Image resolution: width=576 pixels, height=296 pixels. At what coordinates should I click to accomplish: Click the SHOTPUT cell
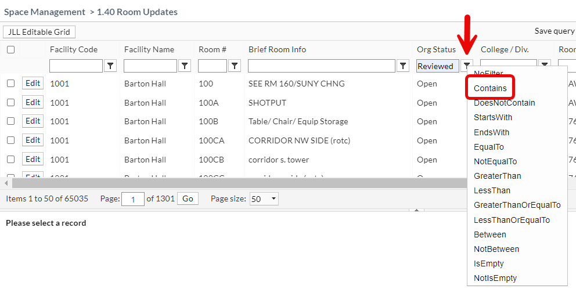(268, 103)
